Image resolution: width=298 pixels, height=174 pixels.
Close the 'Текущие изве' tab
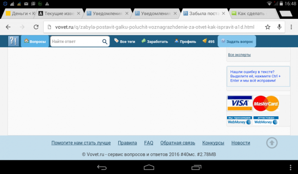78,13
